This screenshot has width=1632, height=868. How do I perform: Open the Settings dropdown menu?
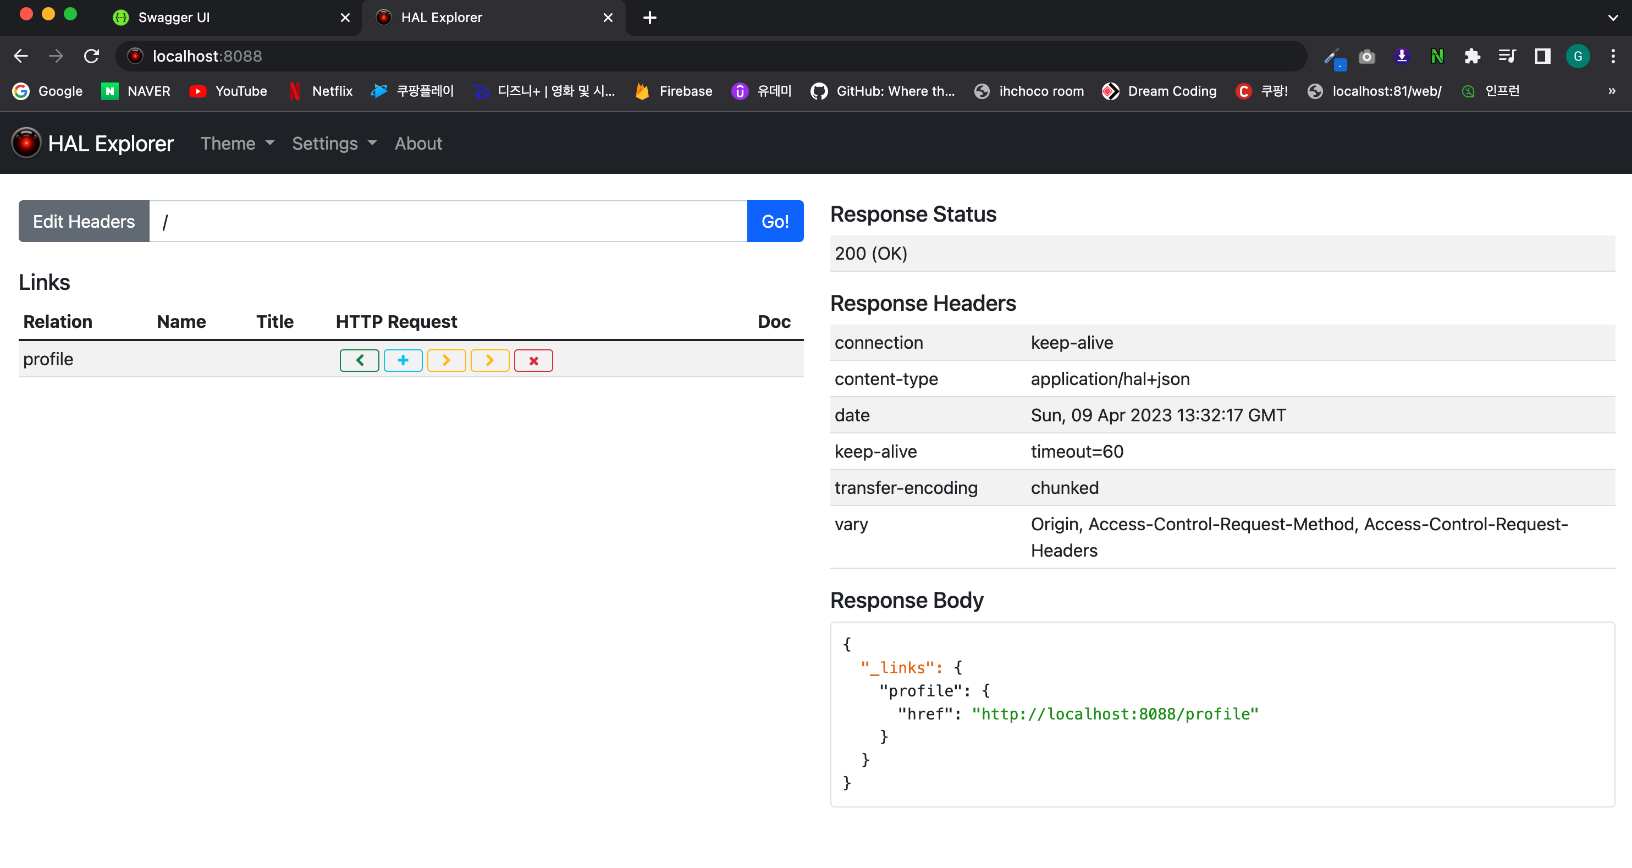[334, 143]
